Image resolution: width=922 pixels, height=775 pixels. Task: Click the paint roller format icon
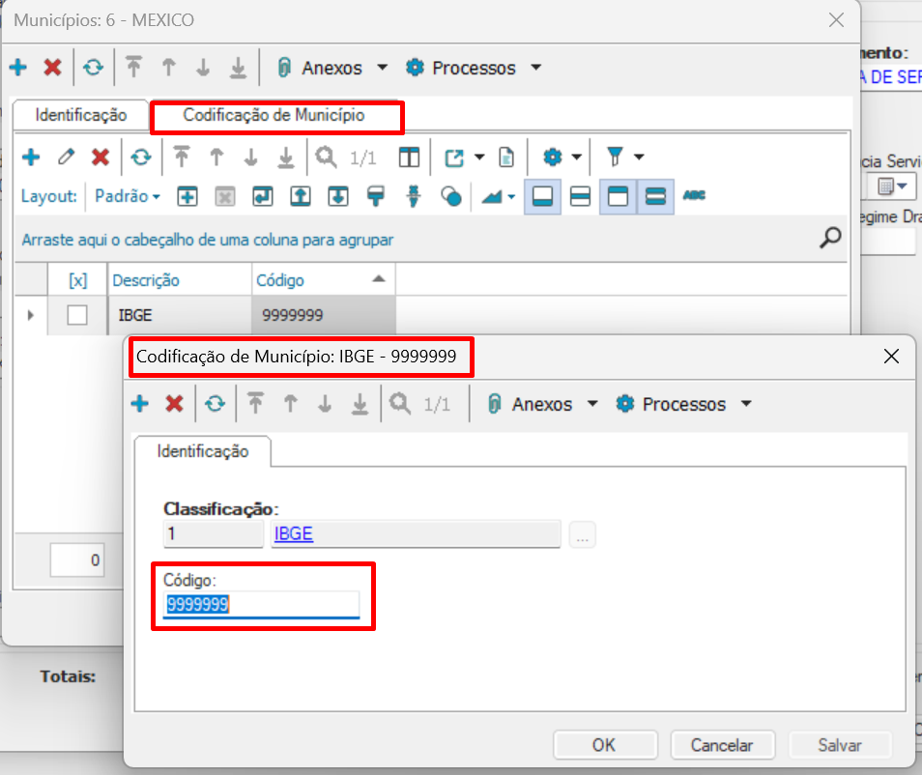click(x=375, y=196)
